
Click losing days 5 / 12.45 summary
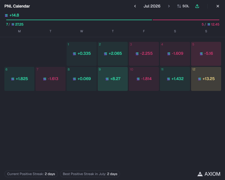[x=210, y=24]
